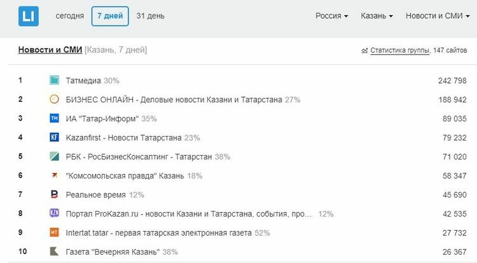Click the Intertat.tatar favicon

click(x=54, y=233)
